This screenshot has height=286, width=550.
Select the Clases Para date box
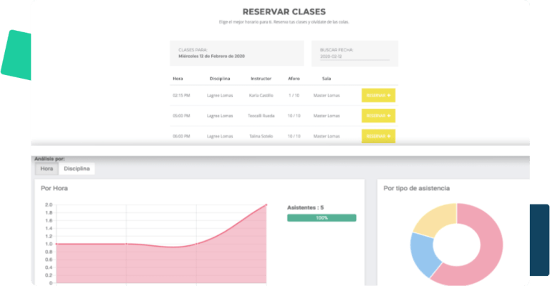(237, 53)
